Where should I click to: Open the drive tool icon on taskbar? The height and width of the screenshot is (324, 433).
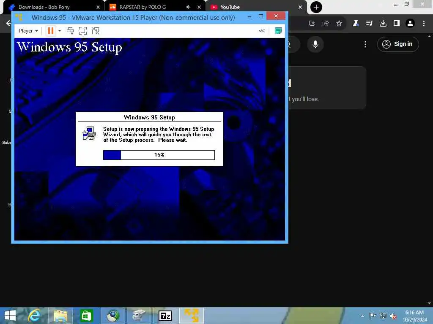139,316
